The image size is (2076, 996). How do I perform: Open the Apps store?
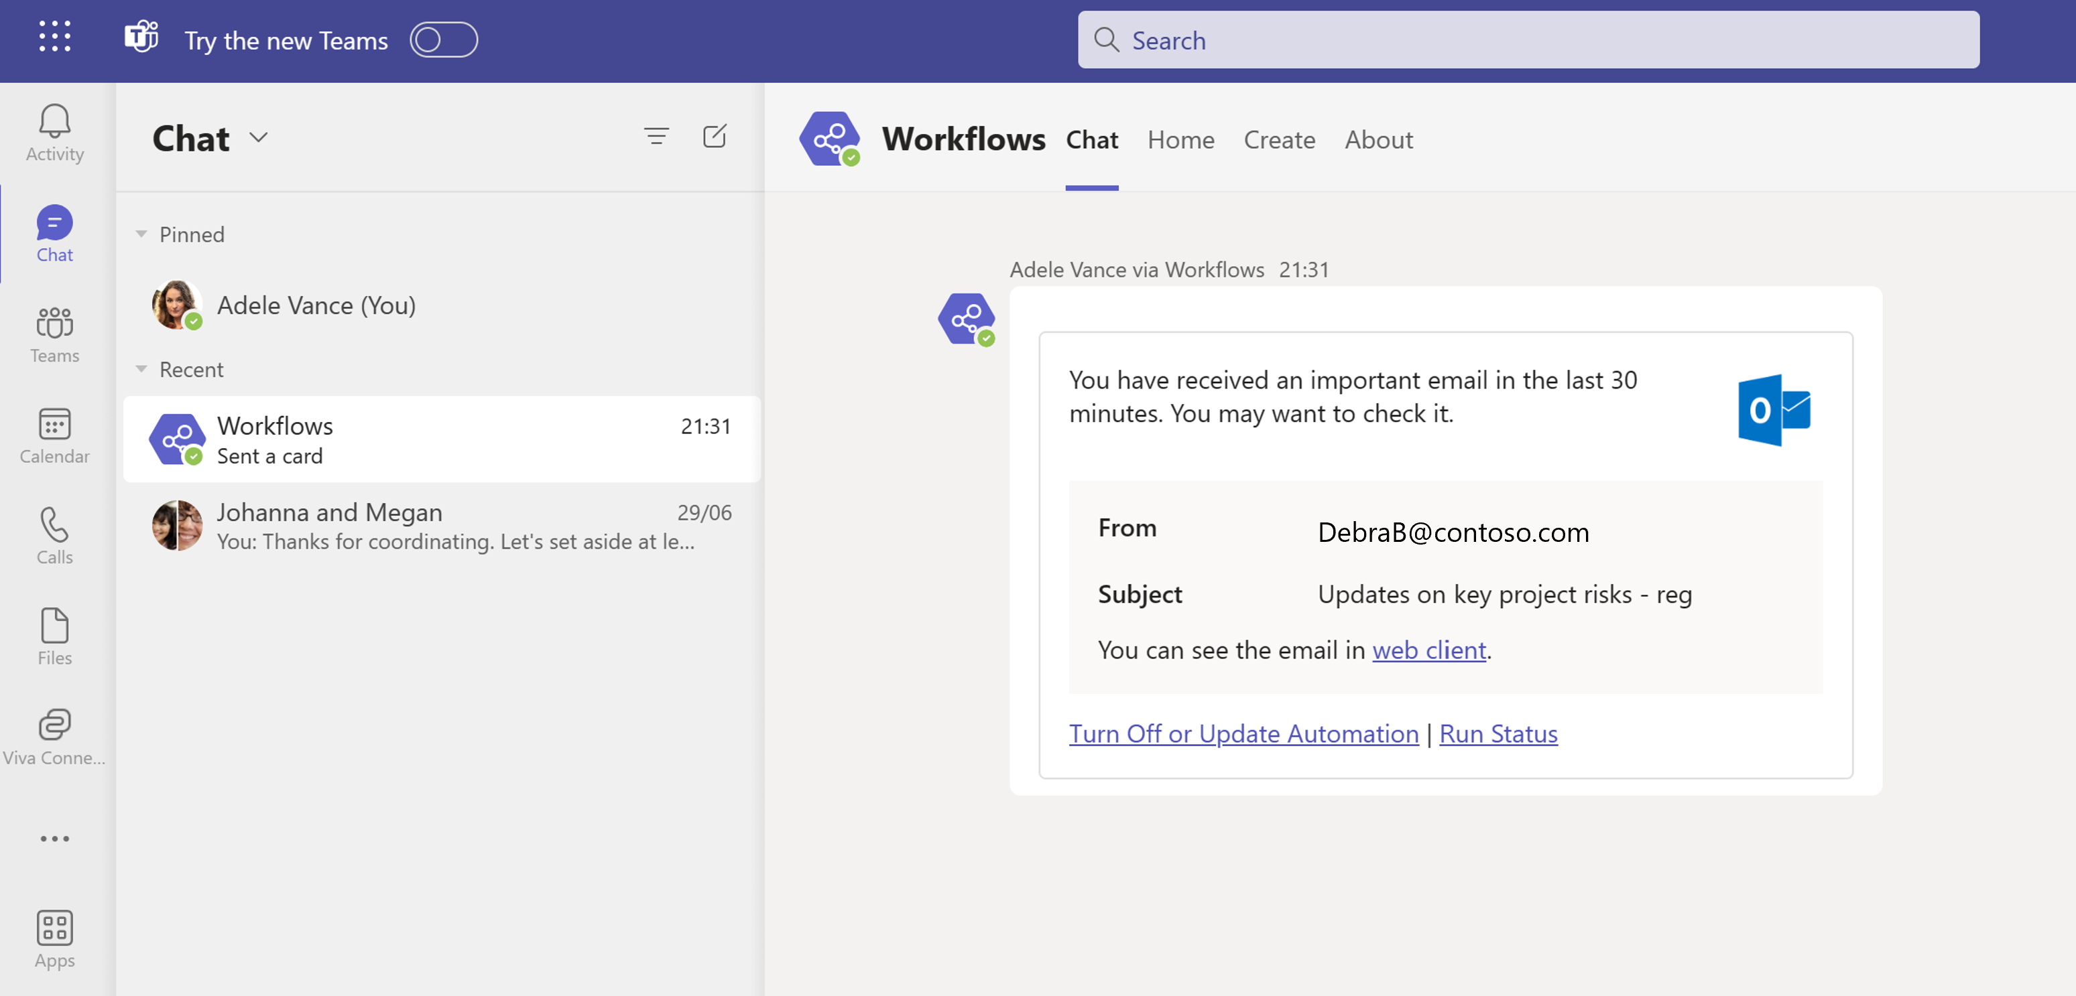(53, 938)
